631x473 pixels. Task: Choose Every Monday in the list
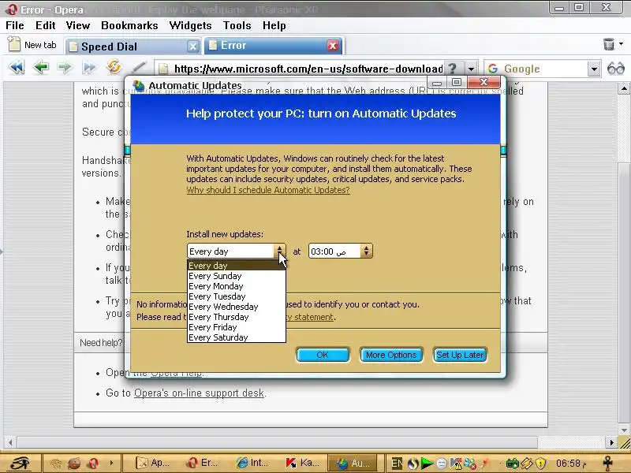237,286
